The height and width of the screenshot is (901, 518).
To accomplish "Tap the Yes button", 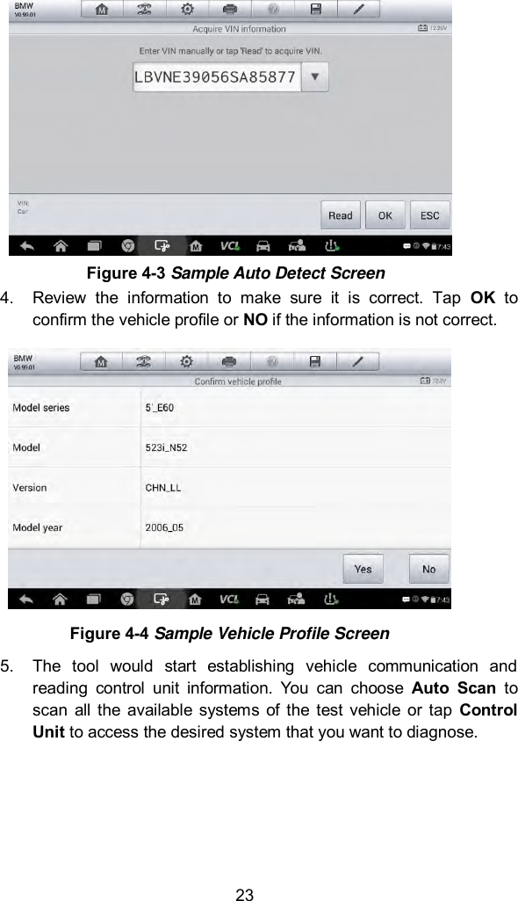I will point(363,569).
